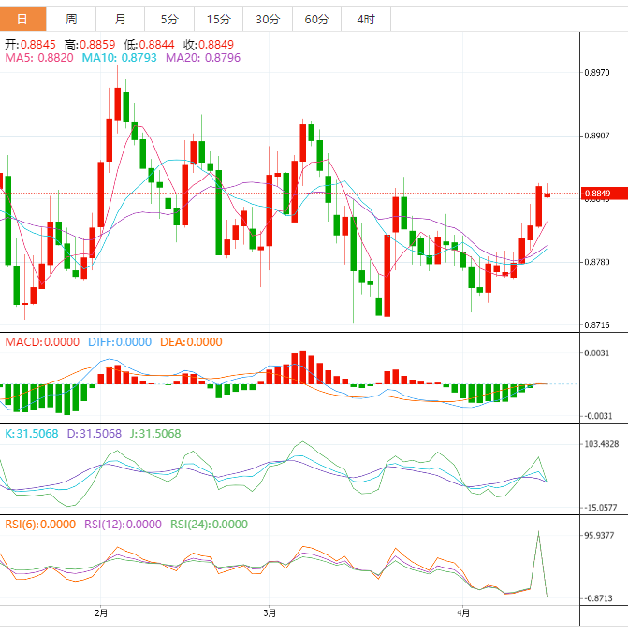
Task: Select the 15分 timeframe tab
Action: [x=218, y=19]
